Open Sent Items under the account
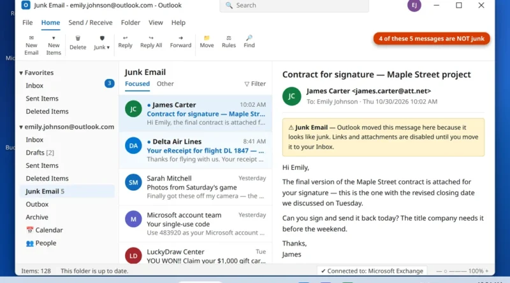The width and height of the screenshot is (510, 283). tap(67, 165)
